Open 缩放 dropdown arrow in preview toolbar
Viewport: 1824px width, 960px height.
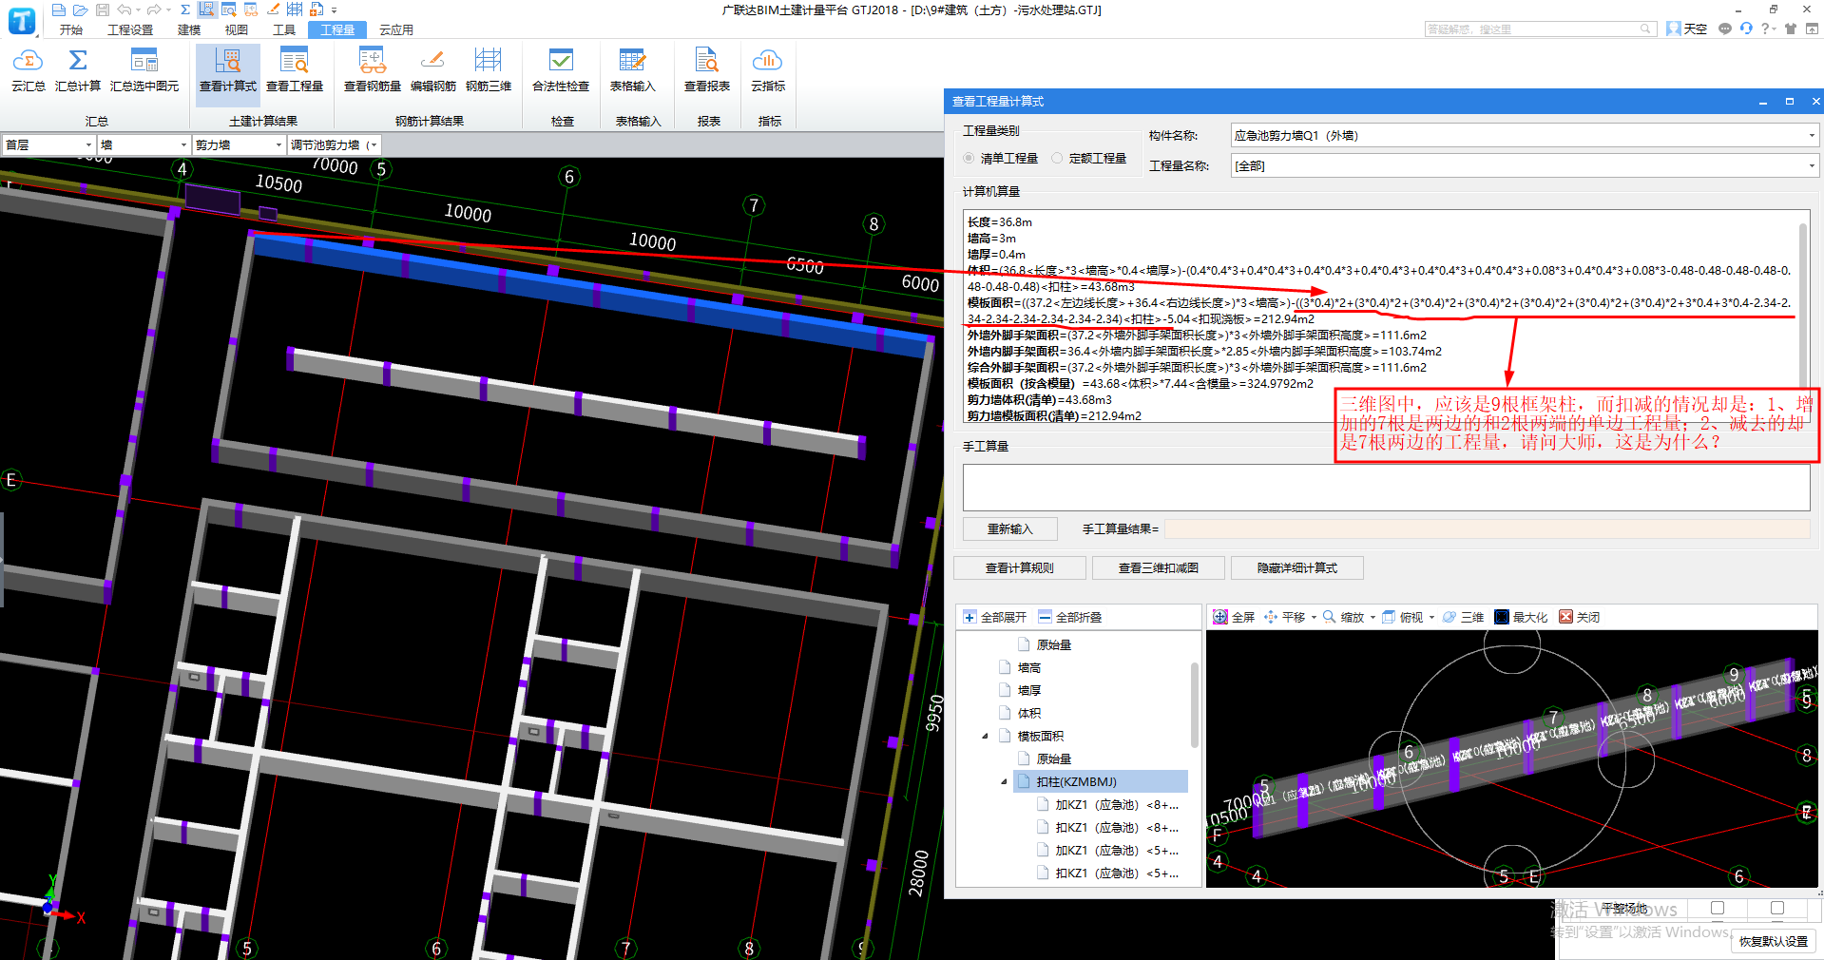1373,617
